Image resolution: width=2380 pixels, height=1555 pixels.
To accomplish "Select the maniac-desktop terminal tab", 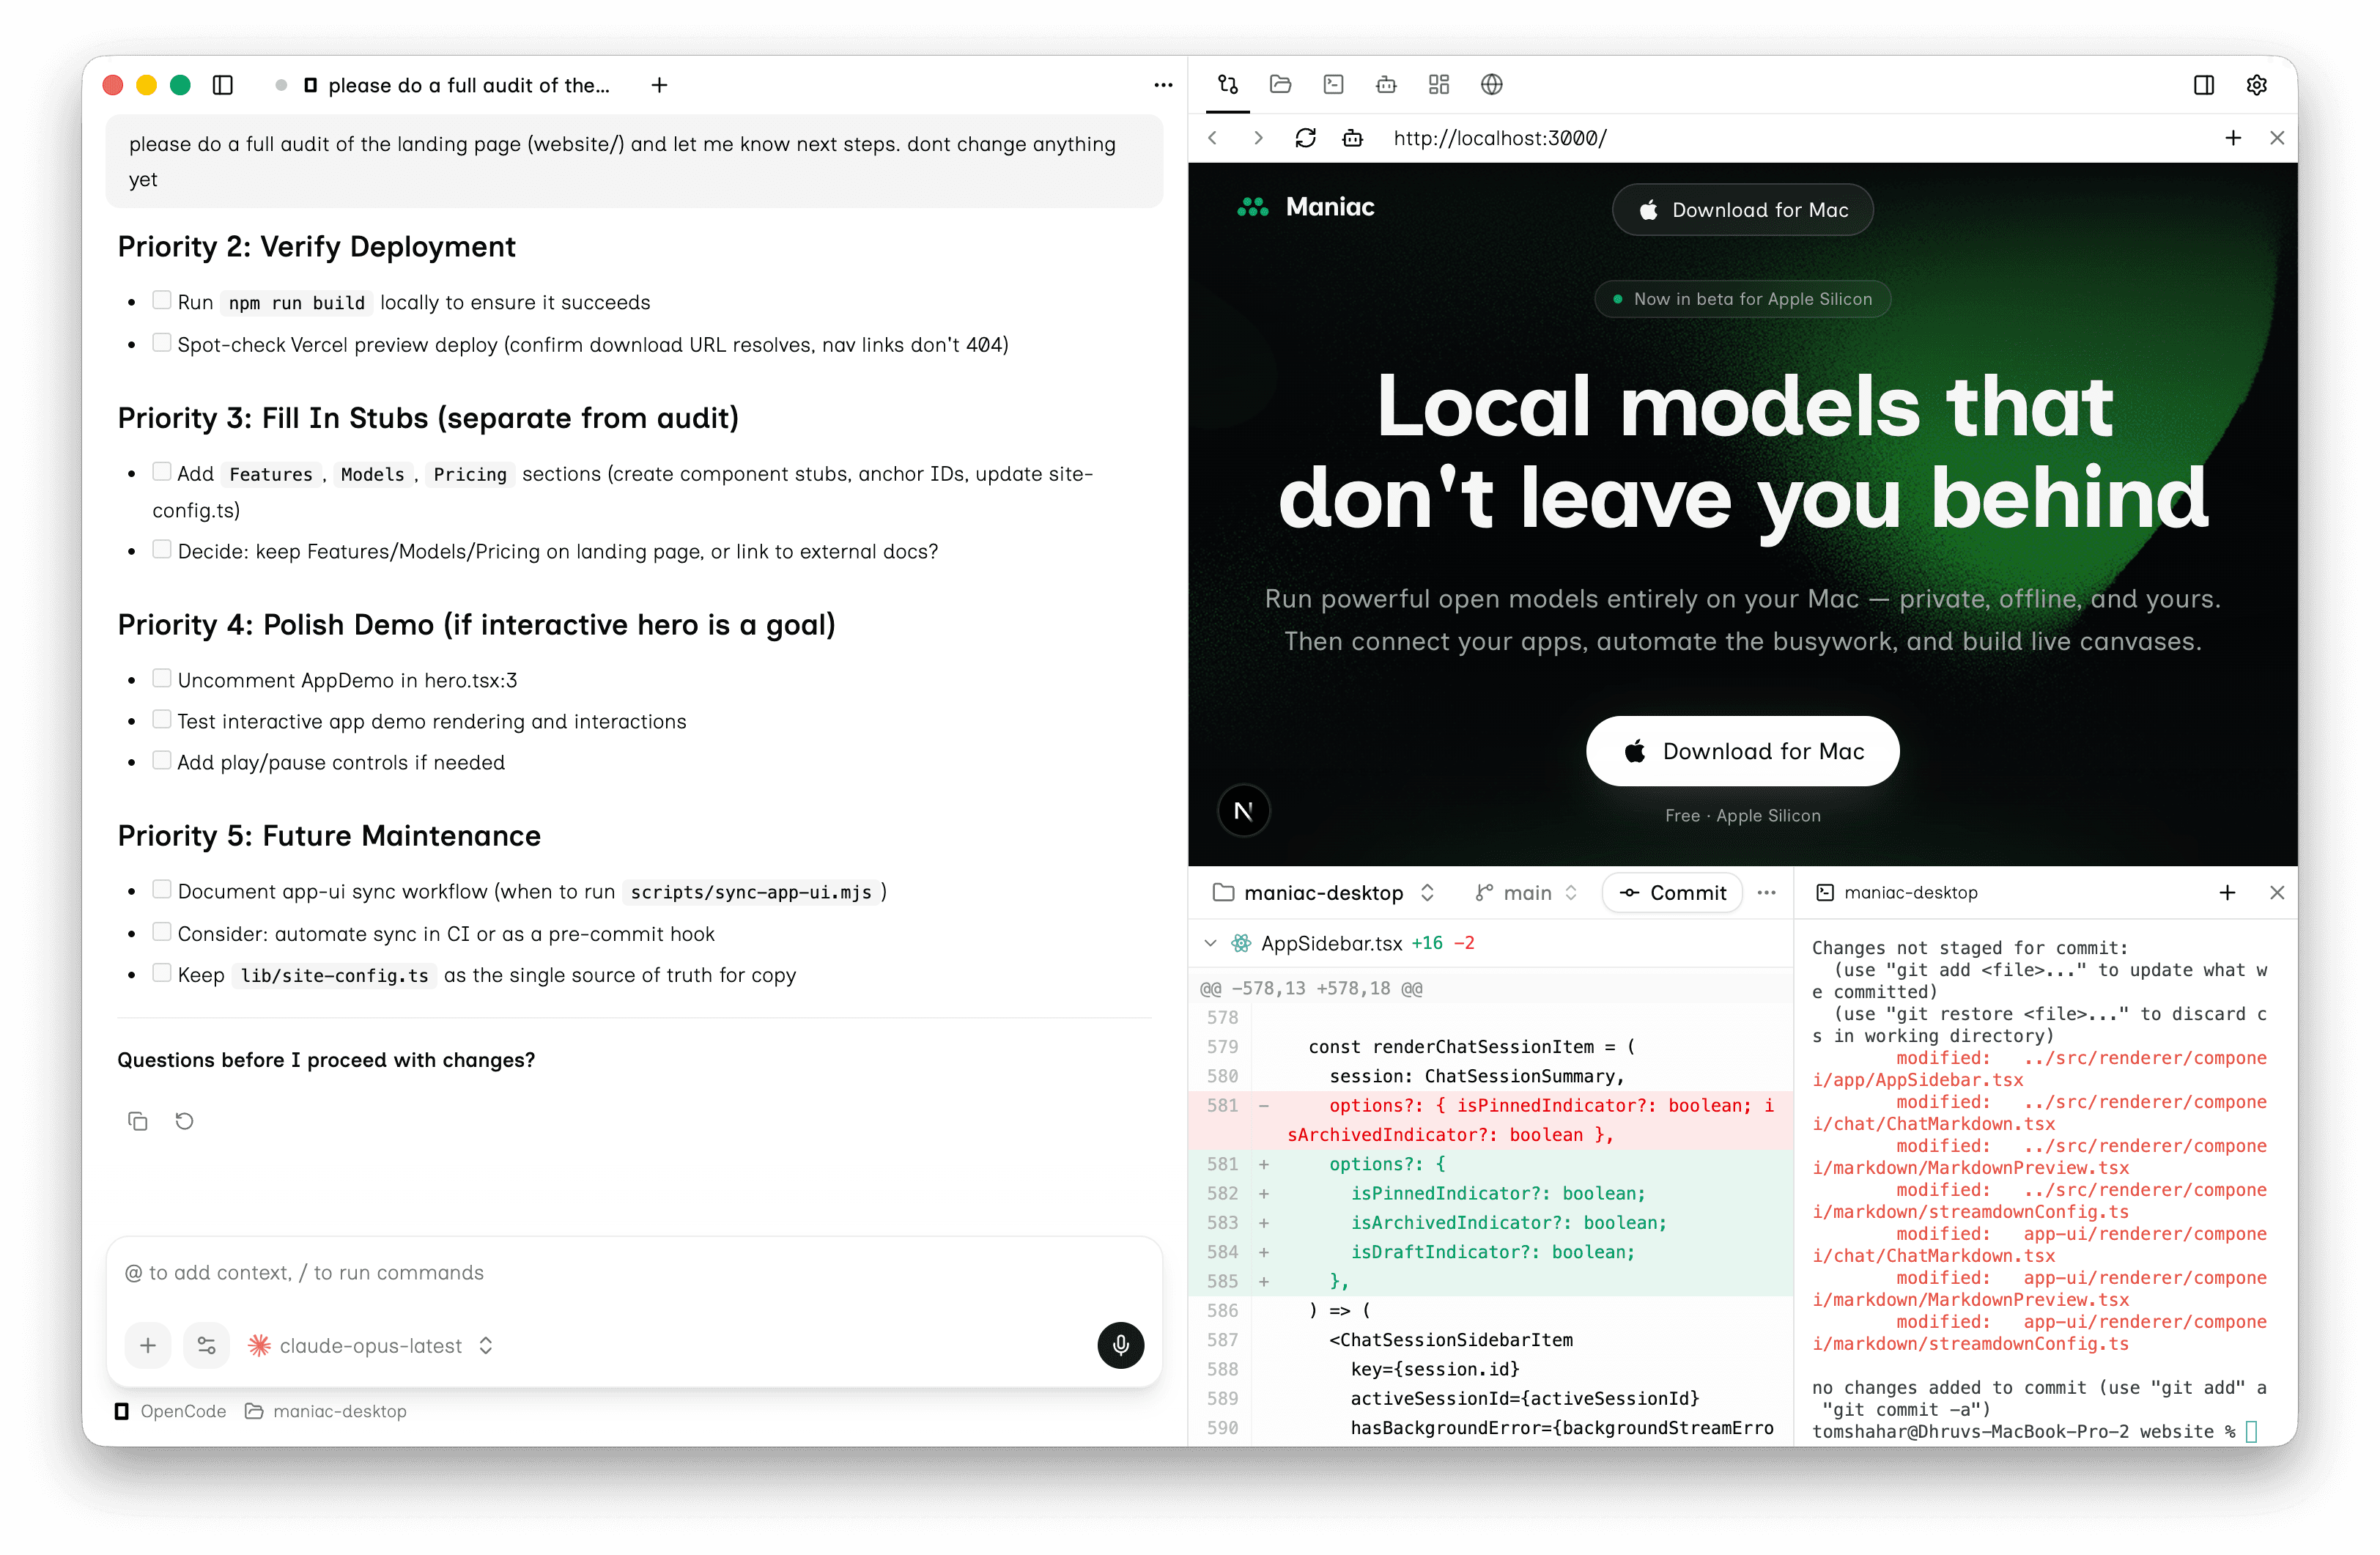I will pyautogui.click(x=1897, y=893).
